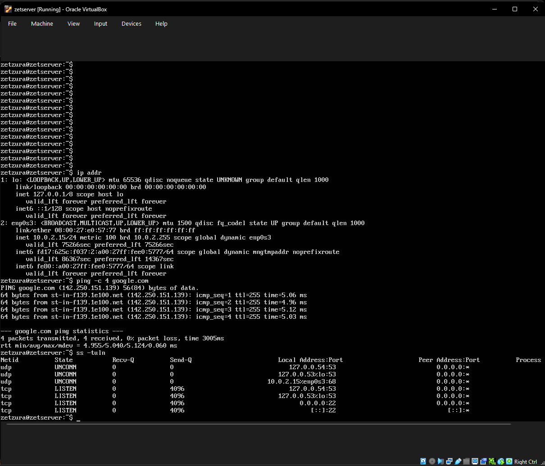545x466 pixels.
Task: Click the shared folders status icon
Action: [467, 461]
